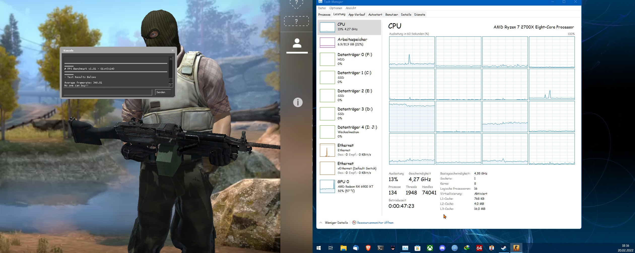The image size is (635, 253).
Task: Open Discord from the taskbar
Action: pyautogui.click(x=442, y=248)
